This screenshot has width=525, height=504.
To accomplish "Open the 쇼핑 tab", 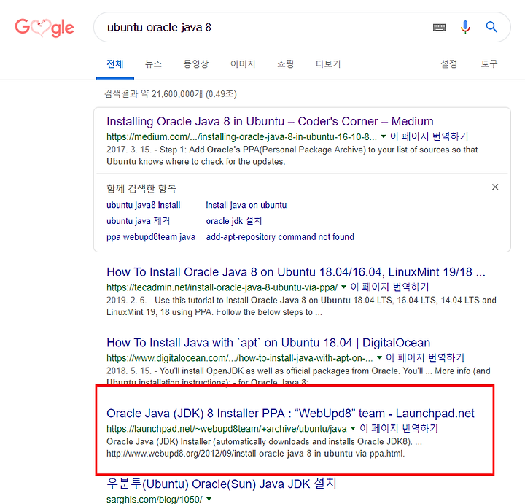I will pyautogui.click(x=286, y=63).
